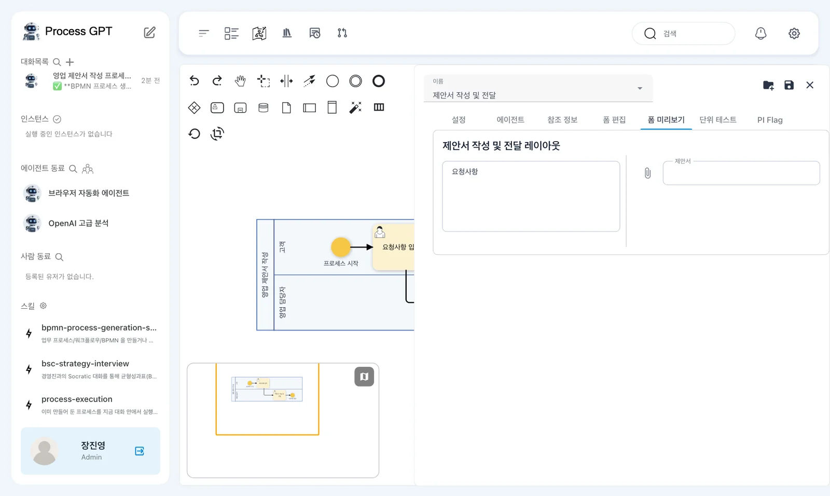Select the lasso selection tool

pyautogui.click(x=264, y=81)
